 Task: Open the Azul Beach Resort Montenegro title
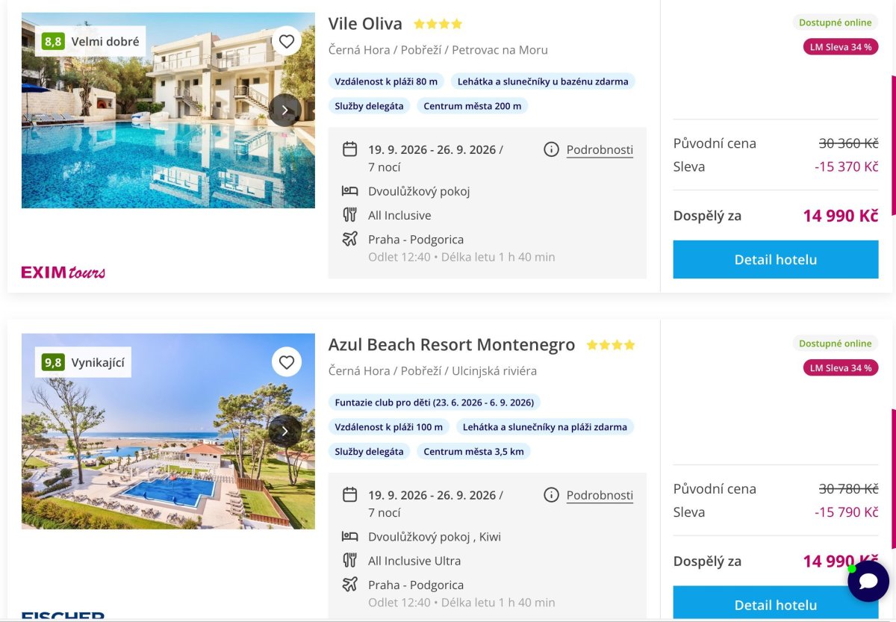pyautogui.click(x=452, y=345)
